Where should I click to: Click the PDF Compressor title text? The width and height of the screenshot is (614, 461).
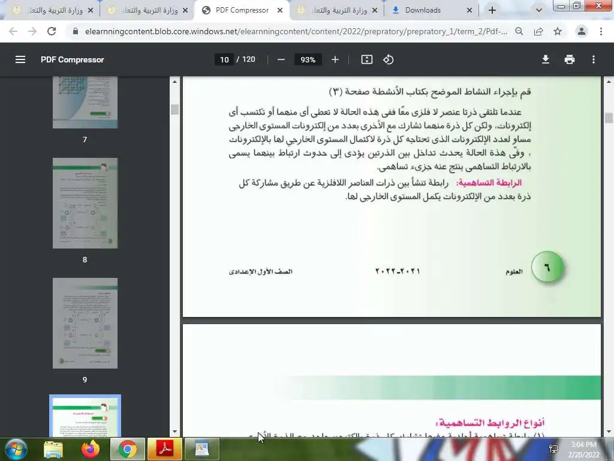[x=73, y=59]
